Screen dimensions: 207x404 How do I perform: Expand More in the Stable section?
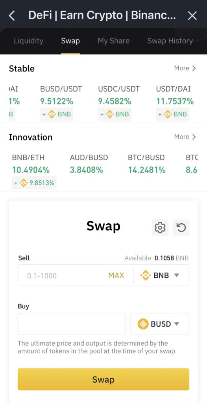coord(185,68)
